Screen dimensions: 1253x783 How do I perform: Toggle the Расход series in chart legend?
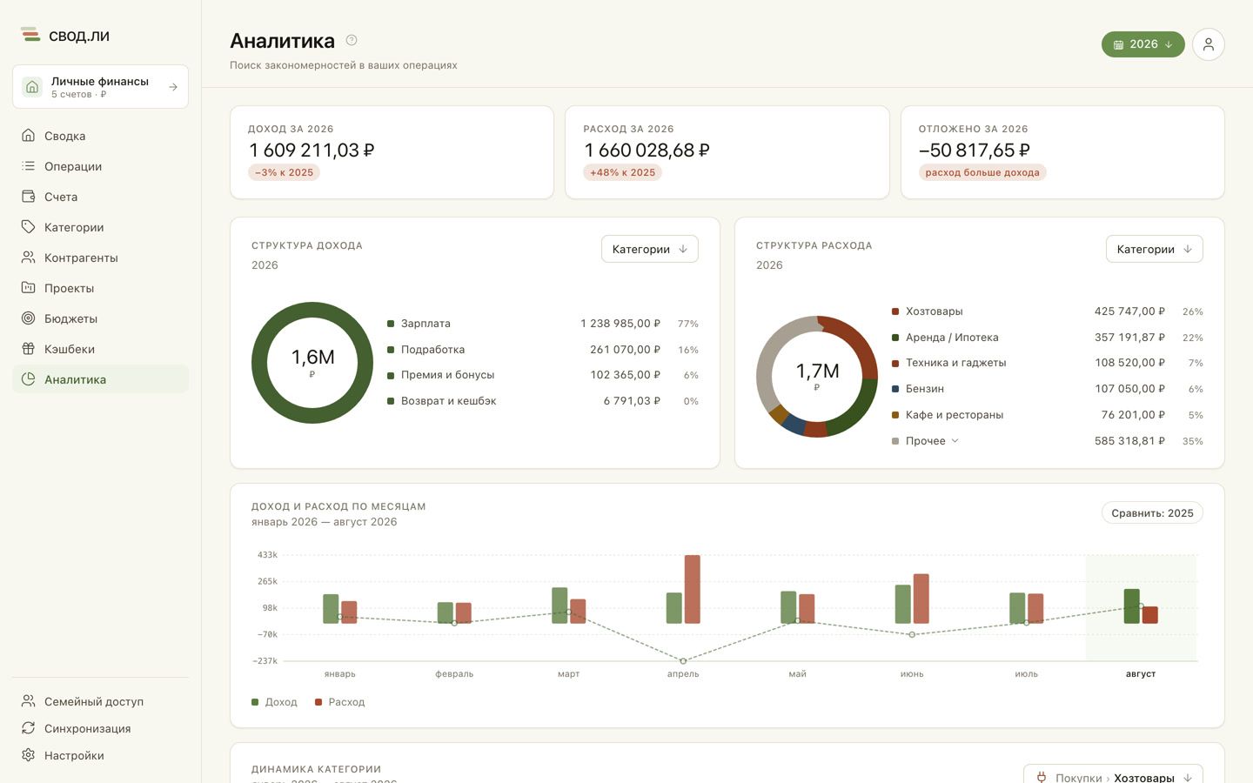coord(339,702)
